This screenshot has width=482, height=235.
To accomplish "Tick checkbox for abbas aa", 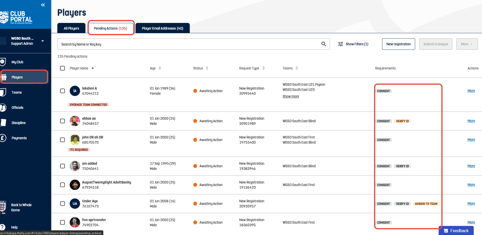I will [62, 121].
